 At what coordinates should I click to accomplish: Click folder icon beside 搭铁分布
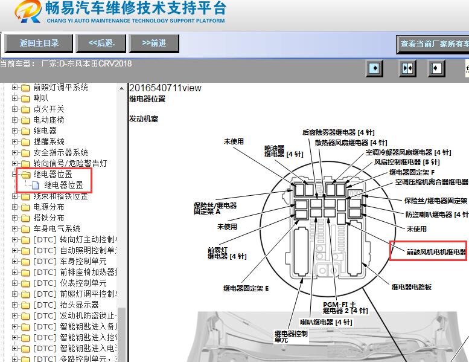[25, 218]
